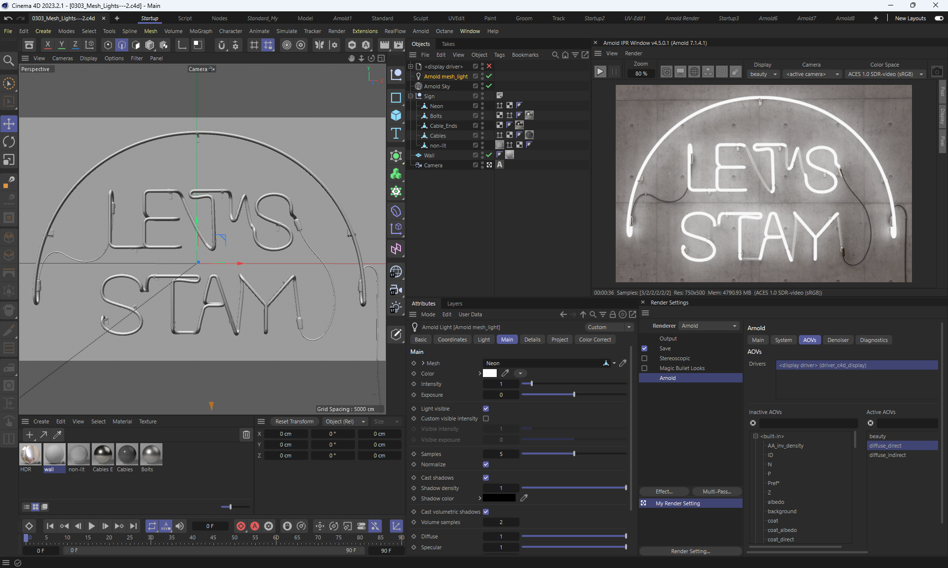
Task: Click the white Color swatch
Action: click(x=490, y=374)
